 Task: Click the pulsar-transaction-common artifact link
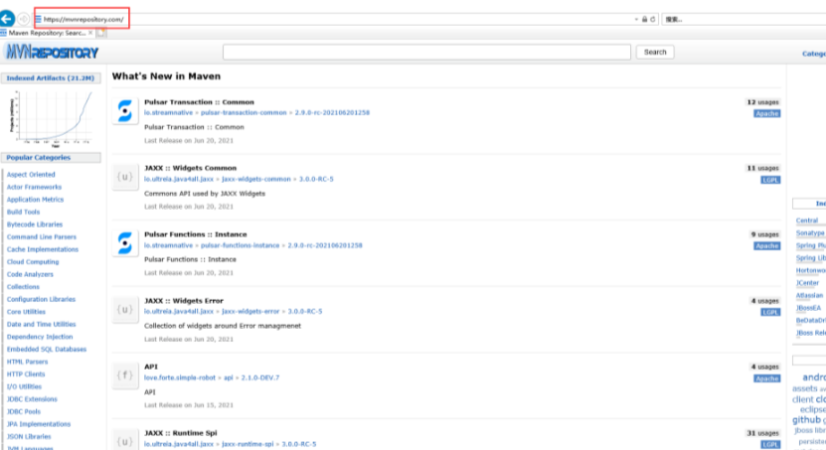pos(244,112)
